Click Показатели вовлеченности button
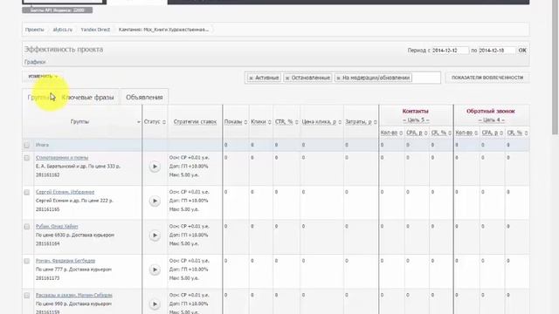The height and width of the screenshot is (314, 559). [487, 78]
